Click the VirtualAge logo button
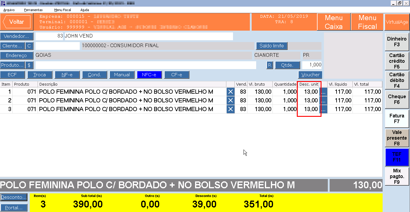The image size is (410, 212). coord(397,22)
